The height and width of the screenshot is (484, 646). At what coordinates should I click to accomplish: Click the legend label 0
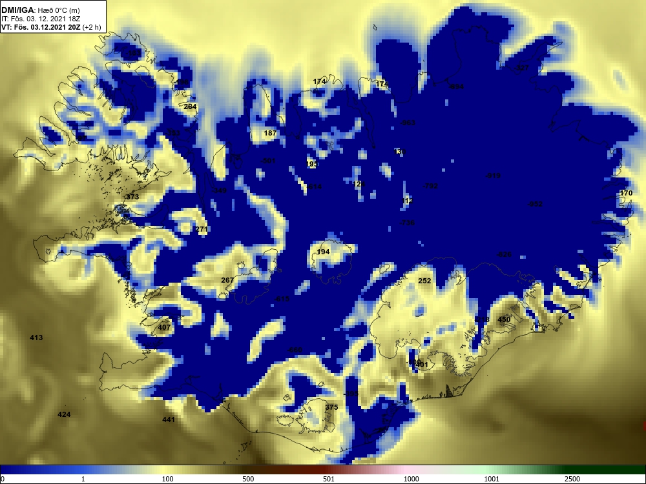[3, 479]
